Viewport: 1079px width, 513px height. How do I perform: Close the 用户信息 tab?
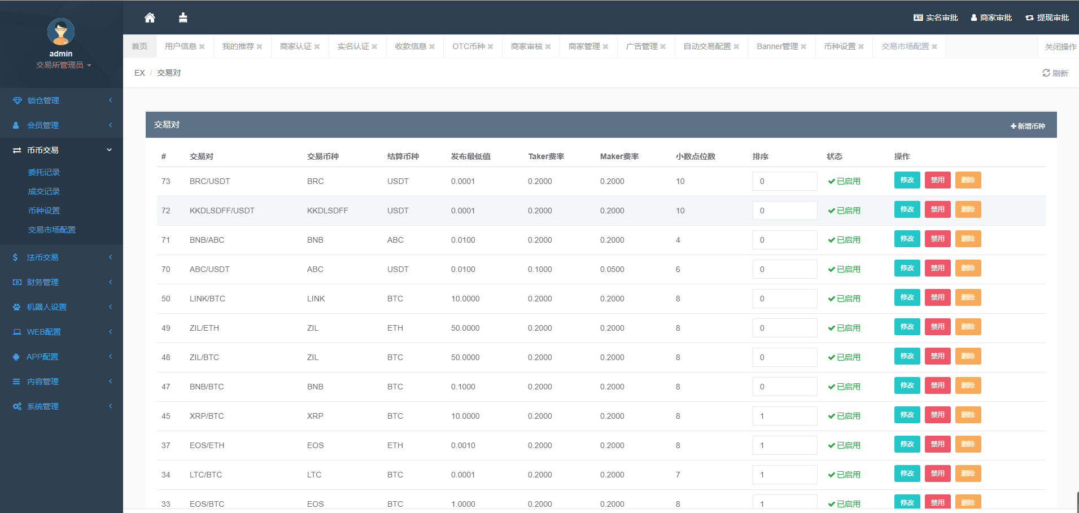pyautogui.click(x=202, y=47)
